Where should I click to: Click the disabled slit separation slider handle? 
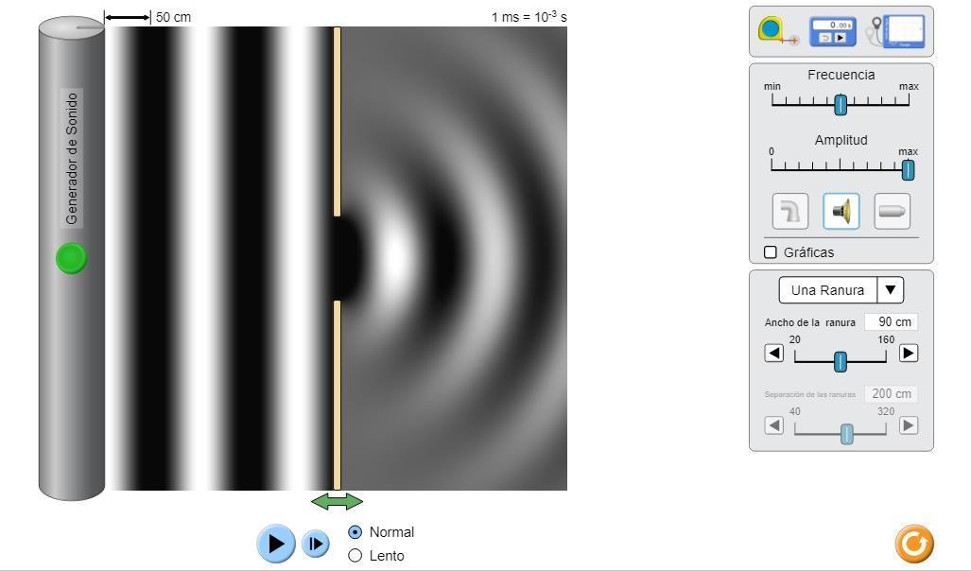coord(847,434)
